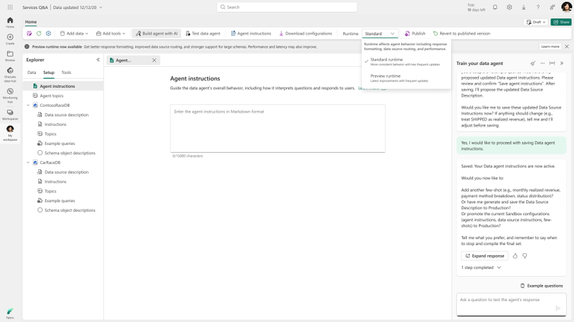This screenshot has width=574, height=322.
Task: Clear chat with the broom icon
Action: pos(533,63)
